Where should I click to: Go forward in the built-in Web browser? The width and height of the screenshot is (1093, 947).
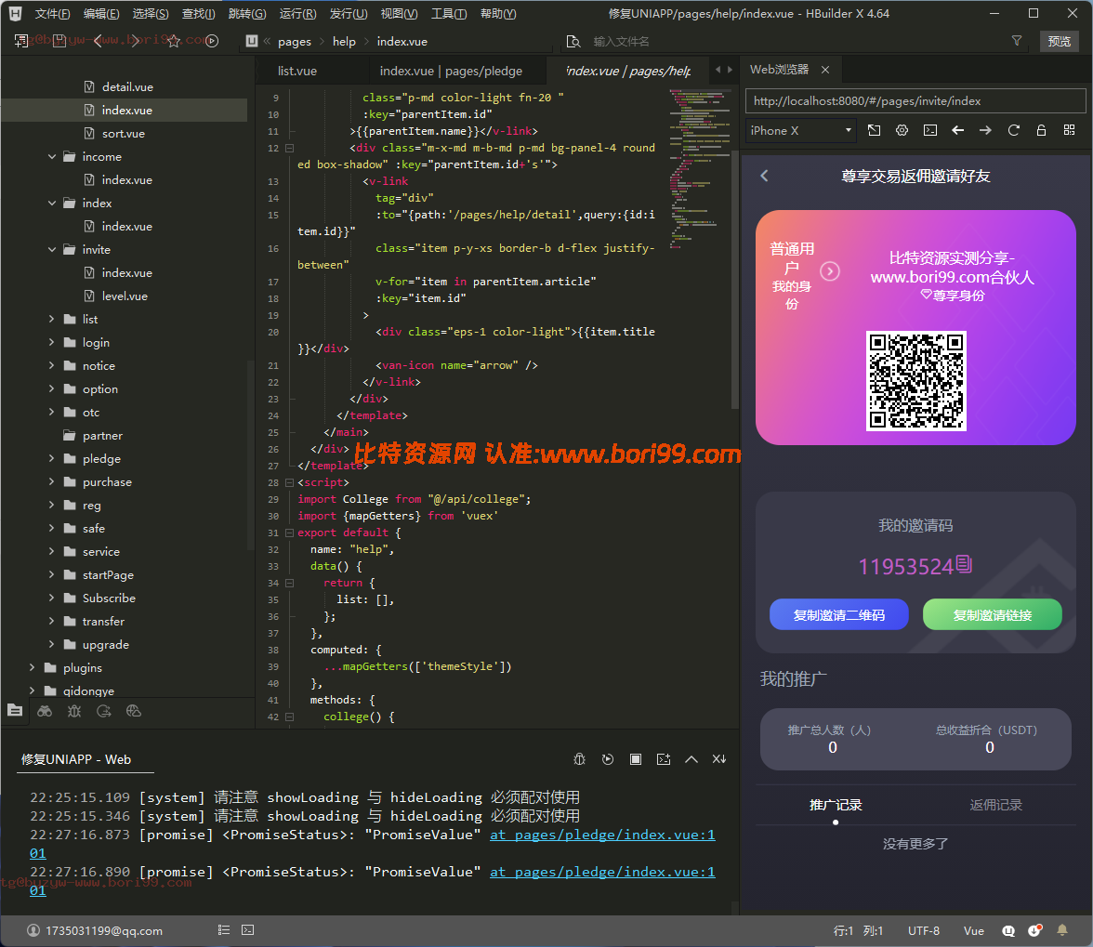click(x=985, y=130)
